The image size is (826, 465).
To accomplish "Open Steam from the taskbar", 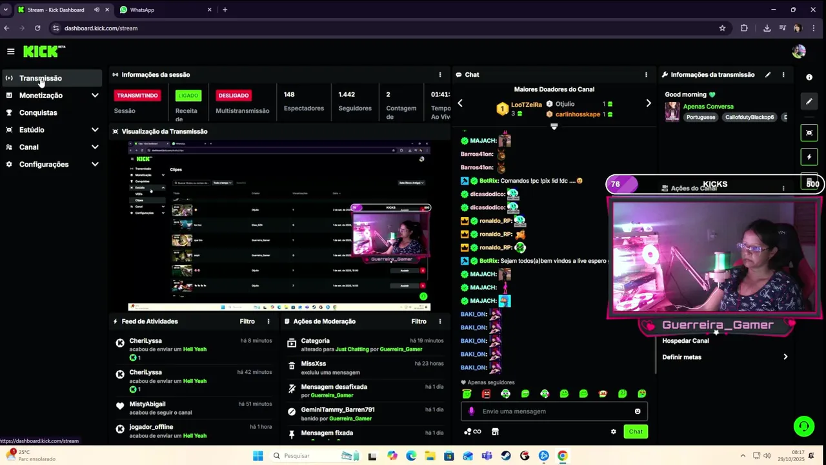I will (x=506, y=456).
